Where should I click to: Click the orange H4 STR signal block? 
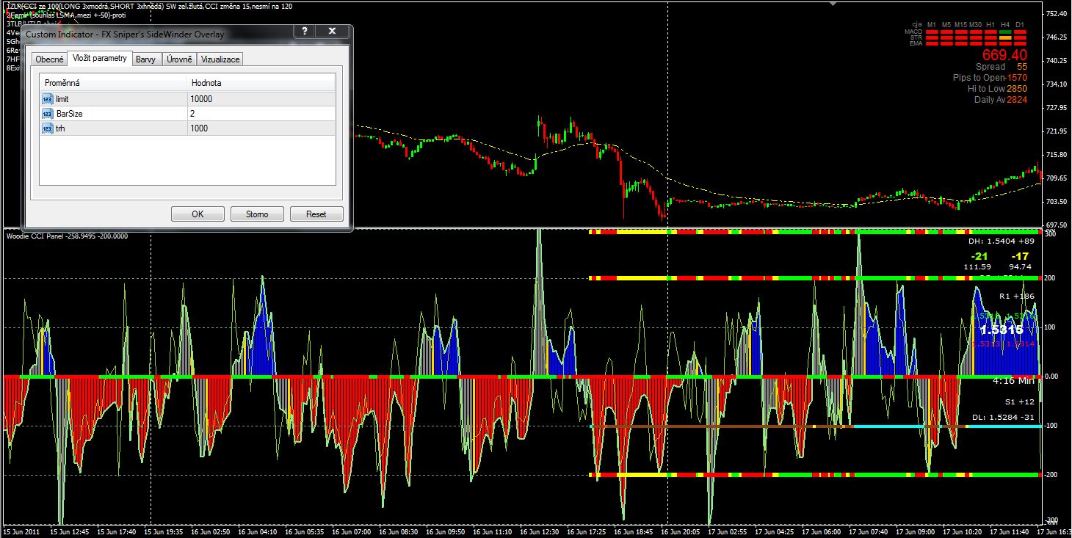(1005, 37)
